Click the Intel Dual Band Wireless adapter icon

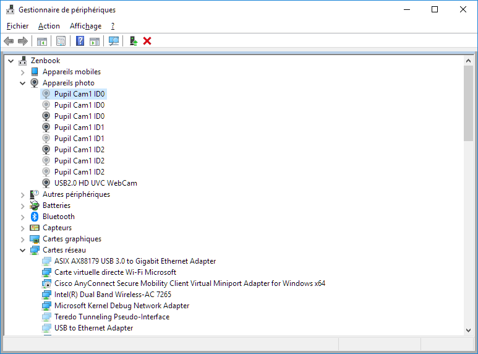(46, 295)
